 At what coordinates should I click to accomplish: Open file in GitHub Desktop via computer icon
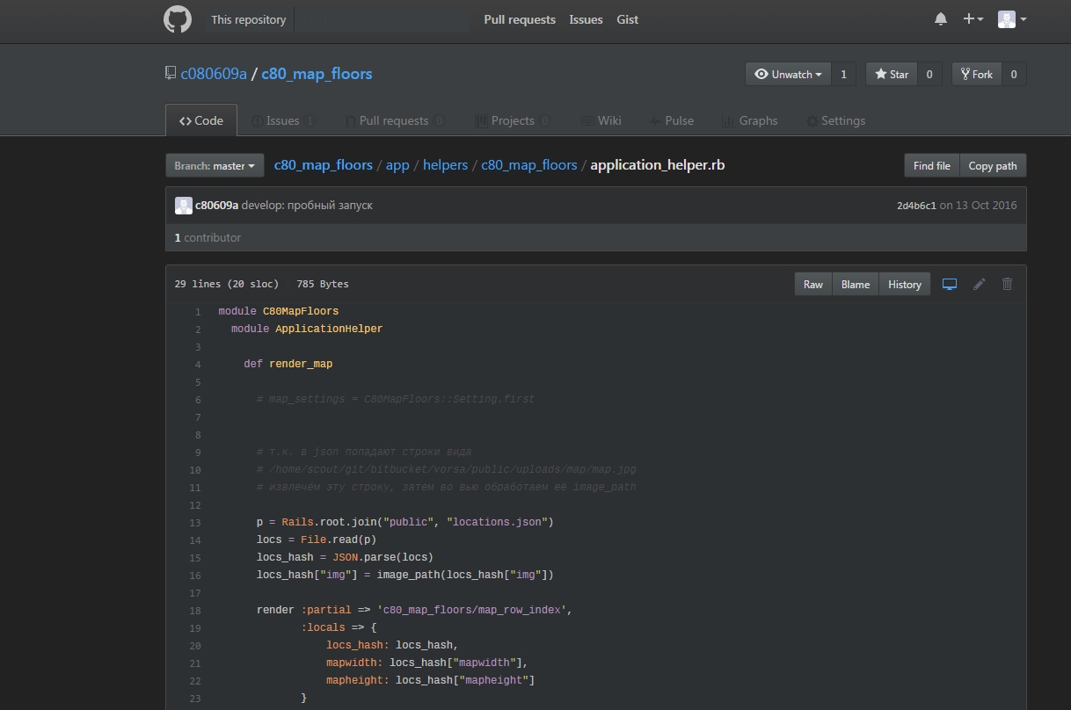point(949,284)
